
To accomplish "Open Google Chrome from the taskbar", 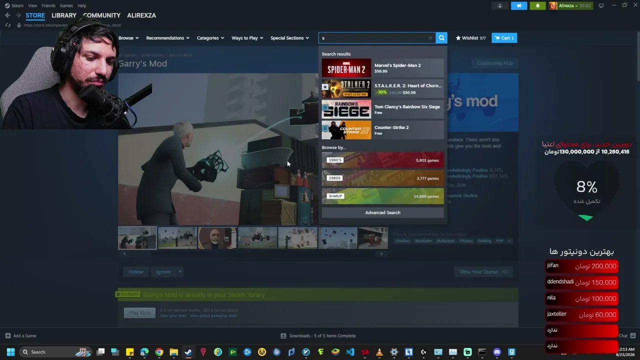I will [x=159, y=352].
